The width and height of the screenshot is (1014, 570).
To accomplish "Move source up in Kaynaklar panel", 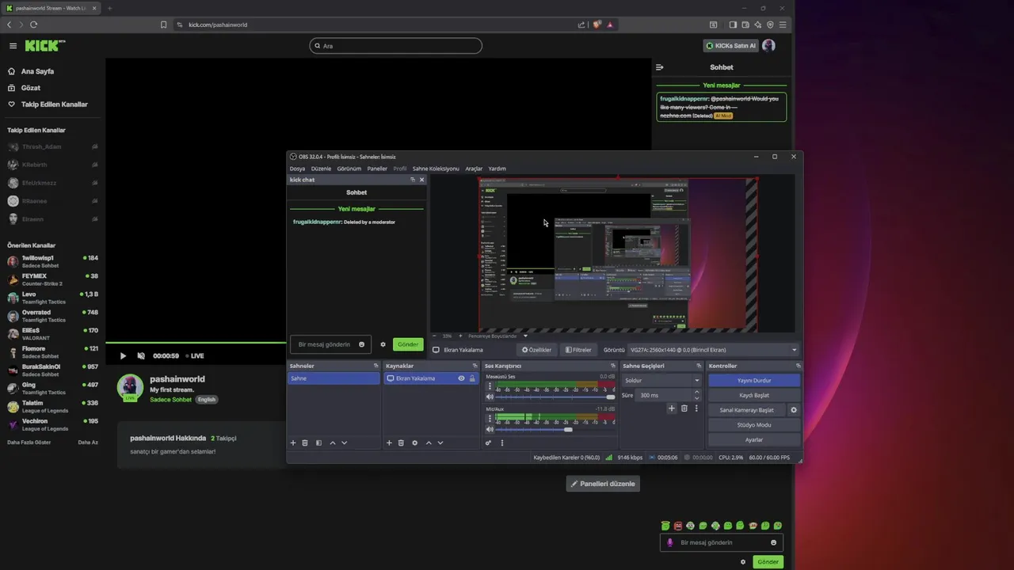I will [x=429, y=443].
